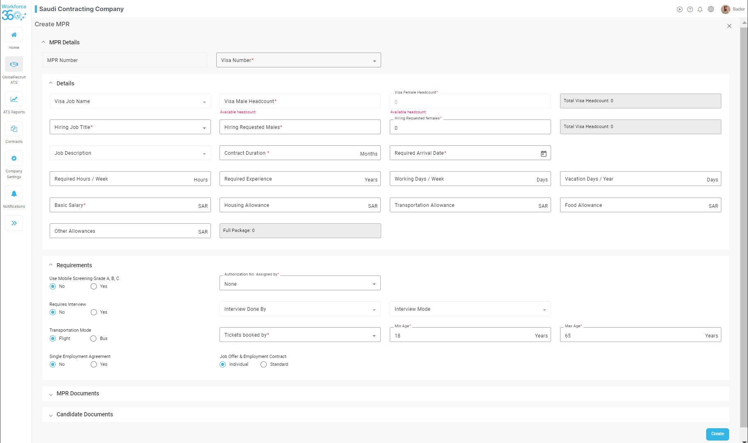Screen dimensions: 748x443
Task: Click the globe language icon
Action: pos(711,9)
